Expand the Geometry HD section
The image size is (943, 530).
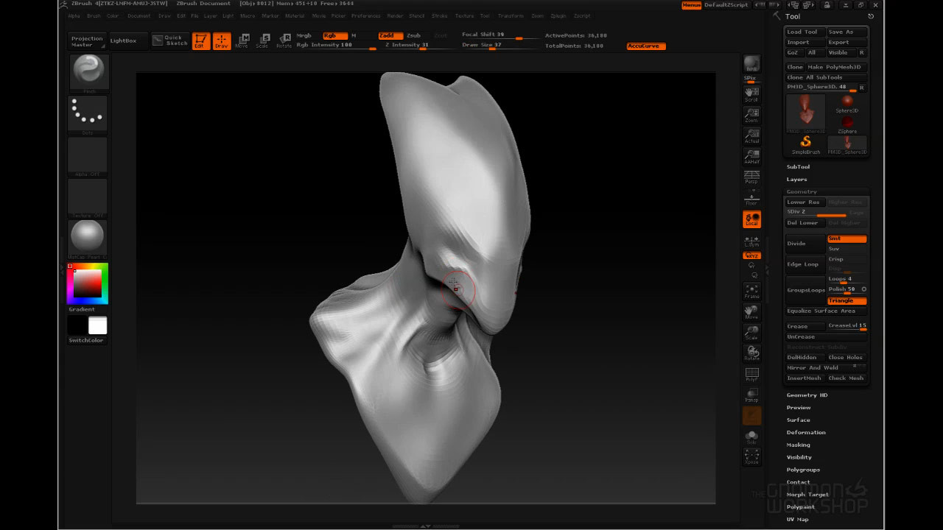pyautogui.click(x=807, y=395)
